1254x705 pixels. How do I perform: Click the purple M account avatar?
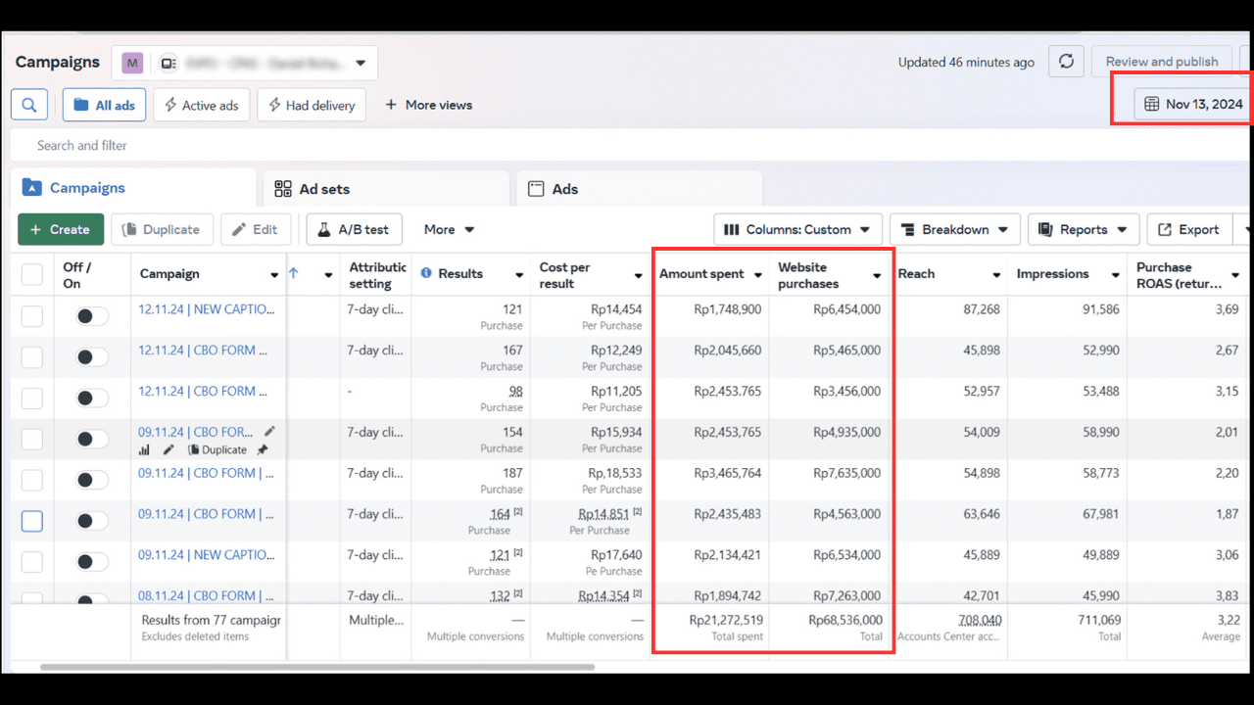(x=132, y=63)
